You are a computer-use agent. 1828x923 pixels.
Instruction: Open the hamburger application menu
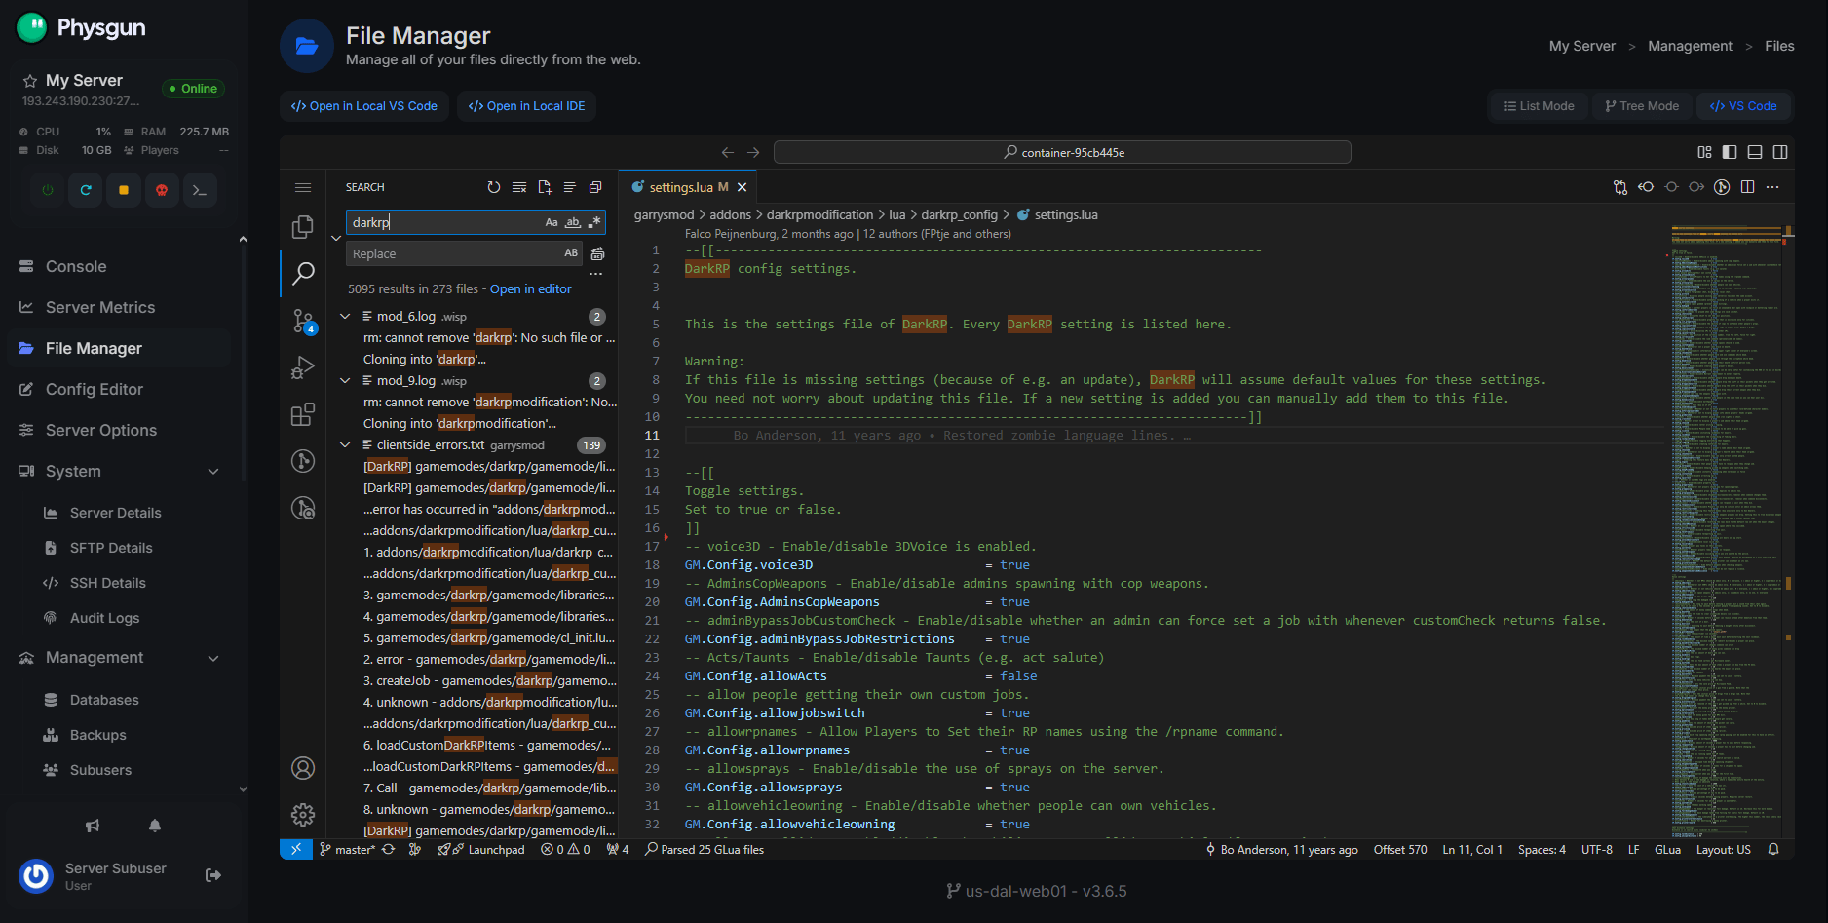(303, 187)
